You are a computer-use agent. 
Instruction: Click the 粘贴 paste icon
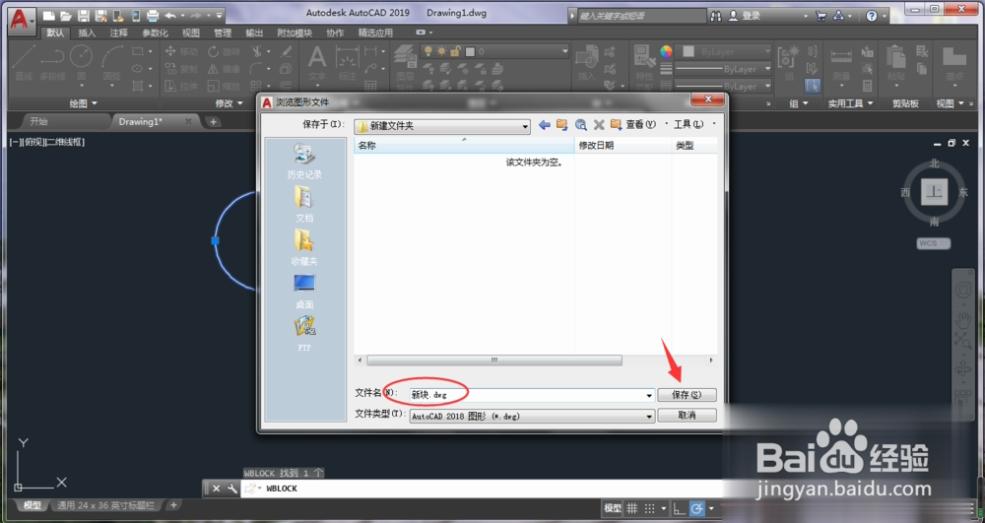896,64
